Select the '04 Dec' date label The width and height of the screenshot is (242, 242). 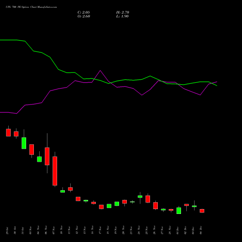tap(201, 230)
